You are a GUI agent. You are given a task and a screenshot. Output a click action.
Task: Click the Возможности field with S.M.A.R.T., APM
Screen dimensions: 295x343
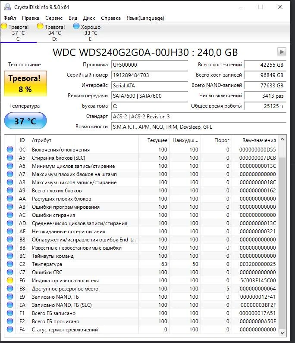click(199, 127)
